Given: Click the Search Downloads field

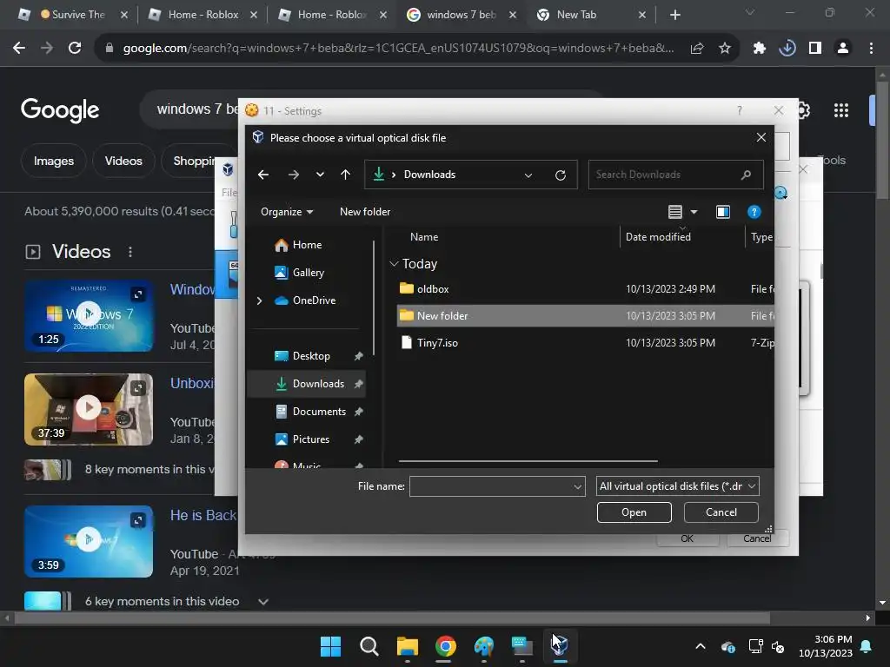Looking at the screenshot, I should point(675,175).
